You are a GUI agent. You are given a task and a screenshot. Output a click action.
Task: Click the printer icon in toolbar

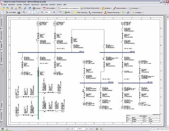16,8
